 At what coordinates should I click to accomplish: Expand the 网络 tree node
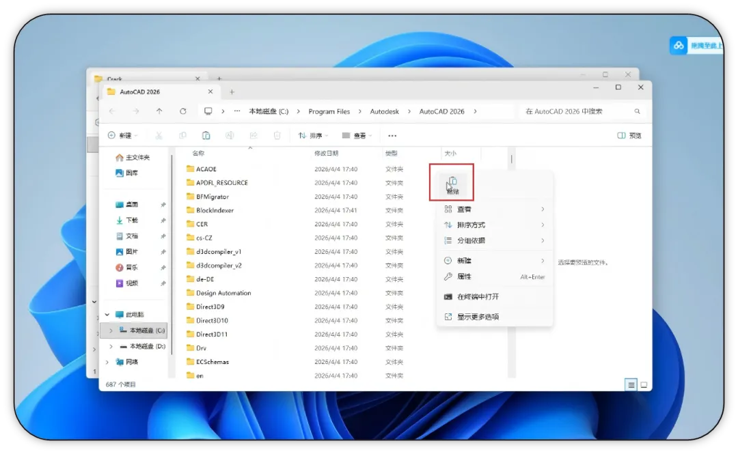(x=107, y=362)
